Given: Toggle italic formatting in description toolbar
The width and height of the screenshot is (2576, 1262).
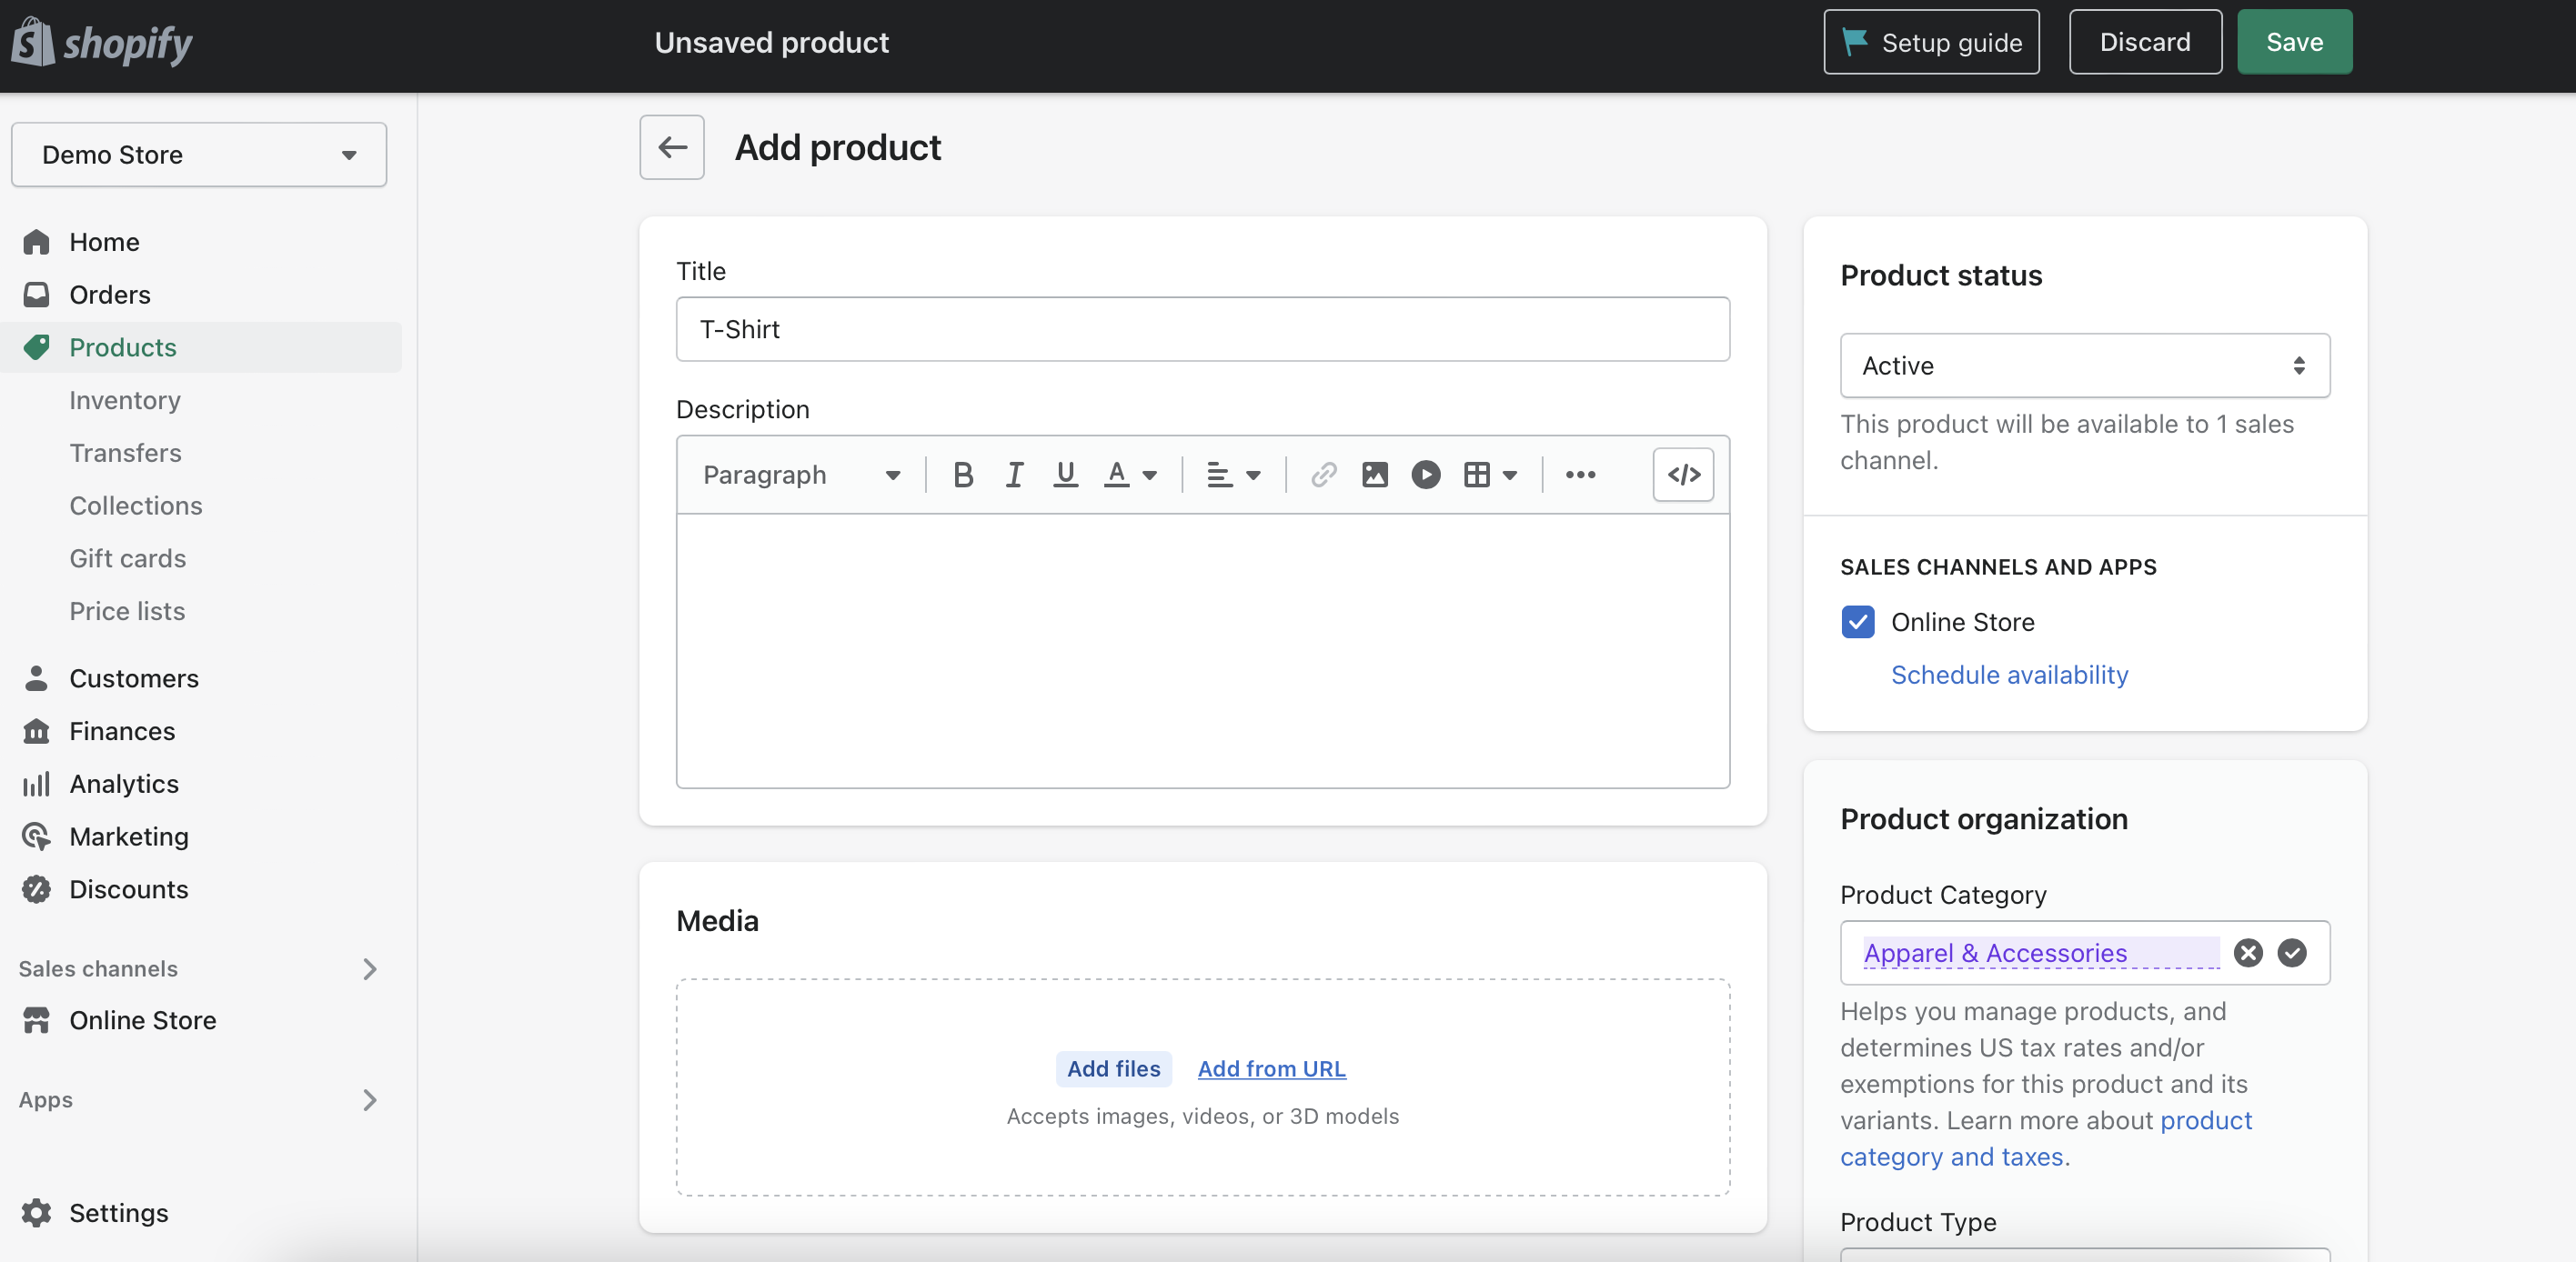Looking at the screenshot, I should [1014, 475].
